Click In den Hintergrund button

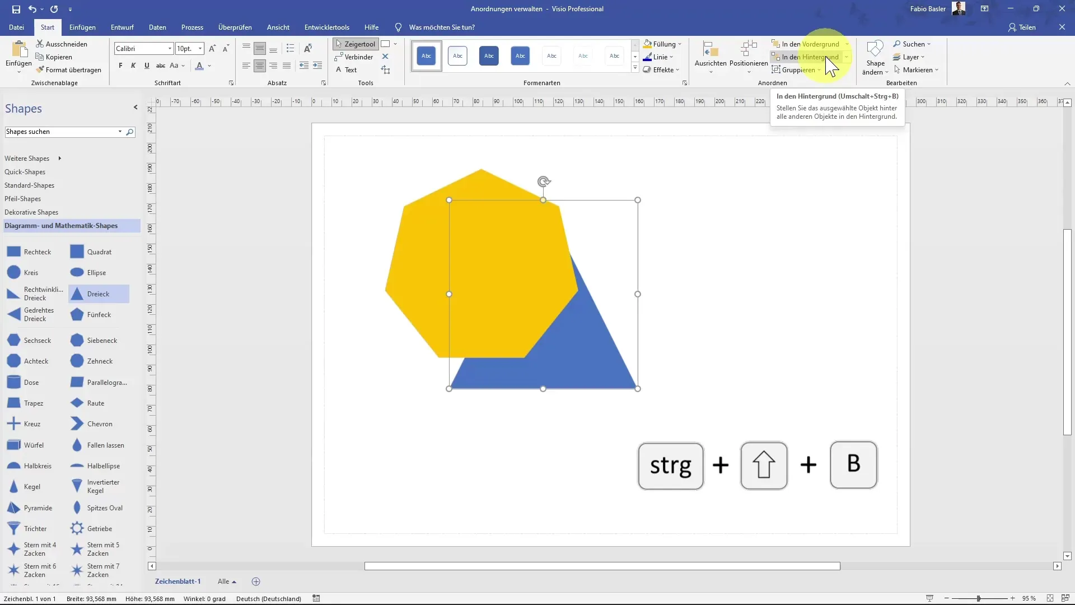point(805,57)
